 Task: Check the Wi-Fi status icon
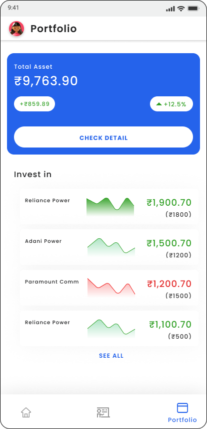coord(180,9)
